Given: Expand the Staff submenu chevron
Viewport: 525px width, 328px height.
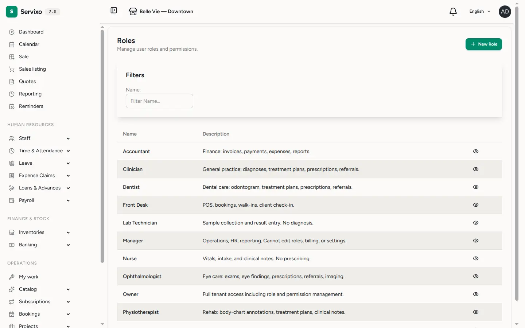Looking at the screenshot, I should pos(68,138).
